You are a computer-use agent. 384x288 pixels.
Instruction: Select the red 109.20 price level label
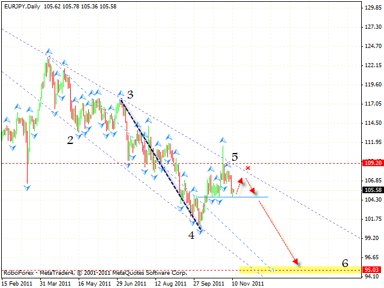[372, 163]
